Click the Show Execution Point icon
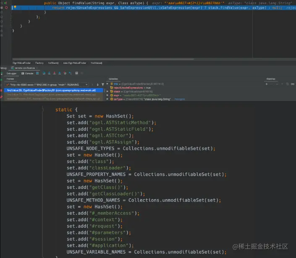This screenshot has width=296, height=258. pos(37,73)
